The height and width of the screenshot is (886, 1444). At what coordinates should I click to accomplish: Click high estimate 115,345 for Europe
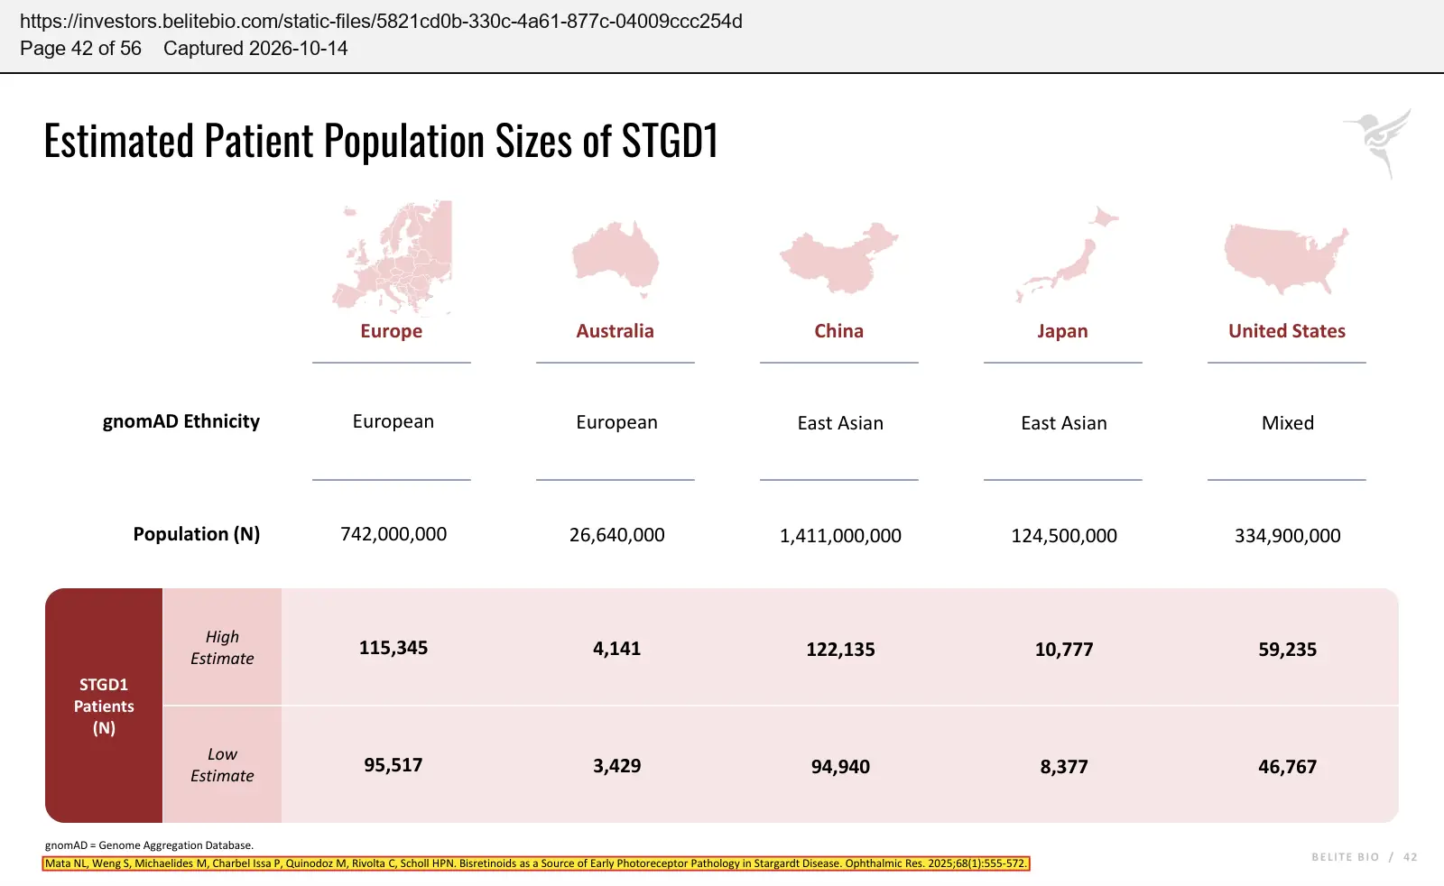[x=393, y=648]
